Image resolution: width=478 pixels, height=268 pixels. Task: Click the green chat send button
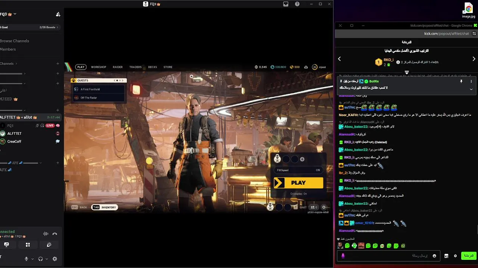[x=469, y=256]
